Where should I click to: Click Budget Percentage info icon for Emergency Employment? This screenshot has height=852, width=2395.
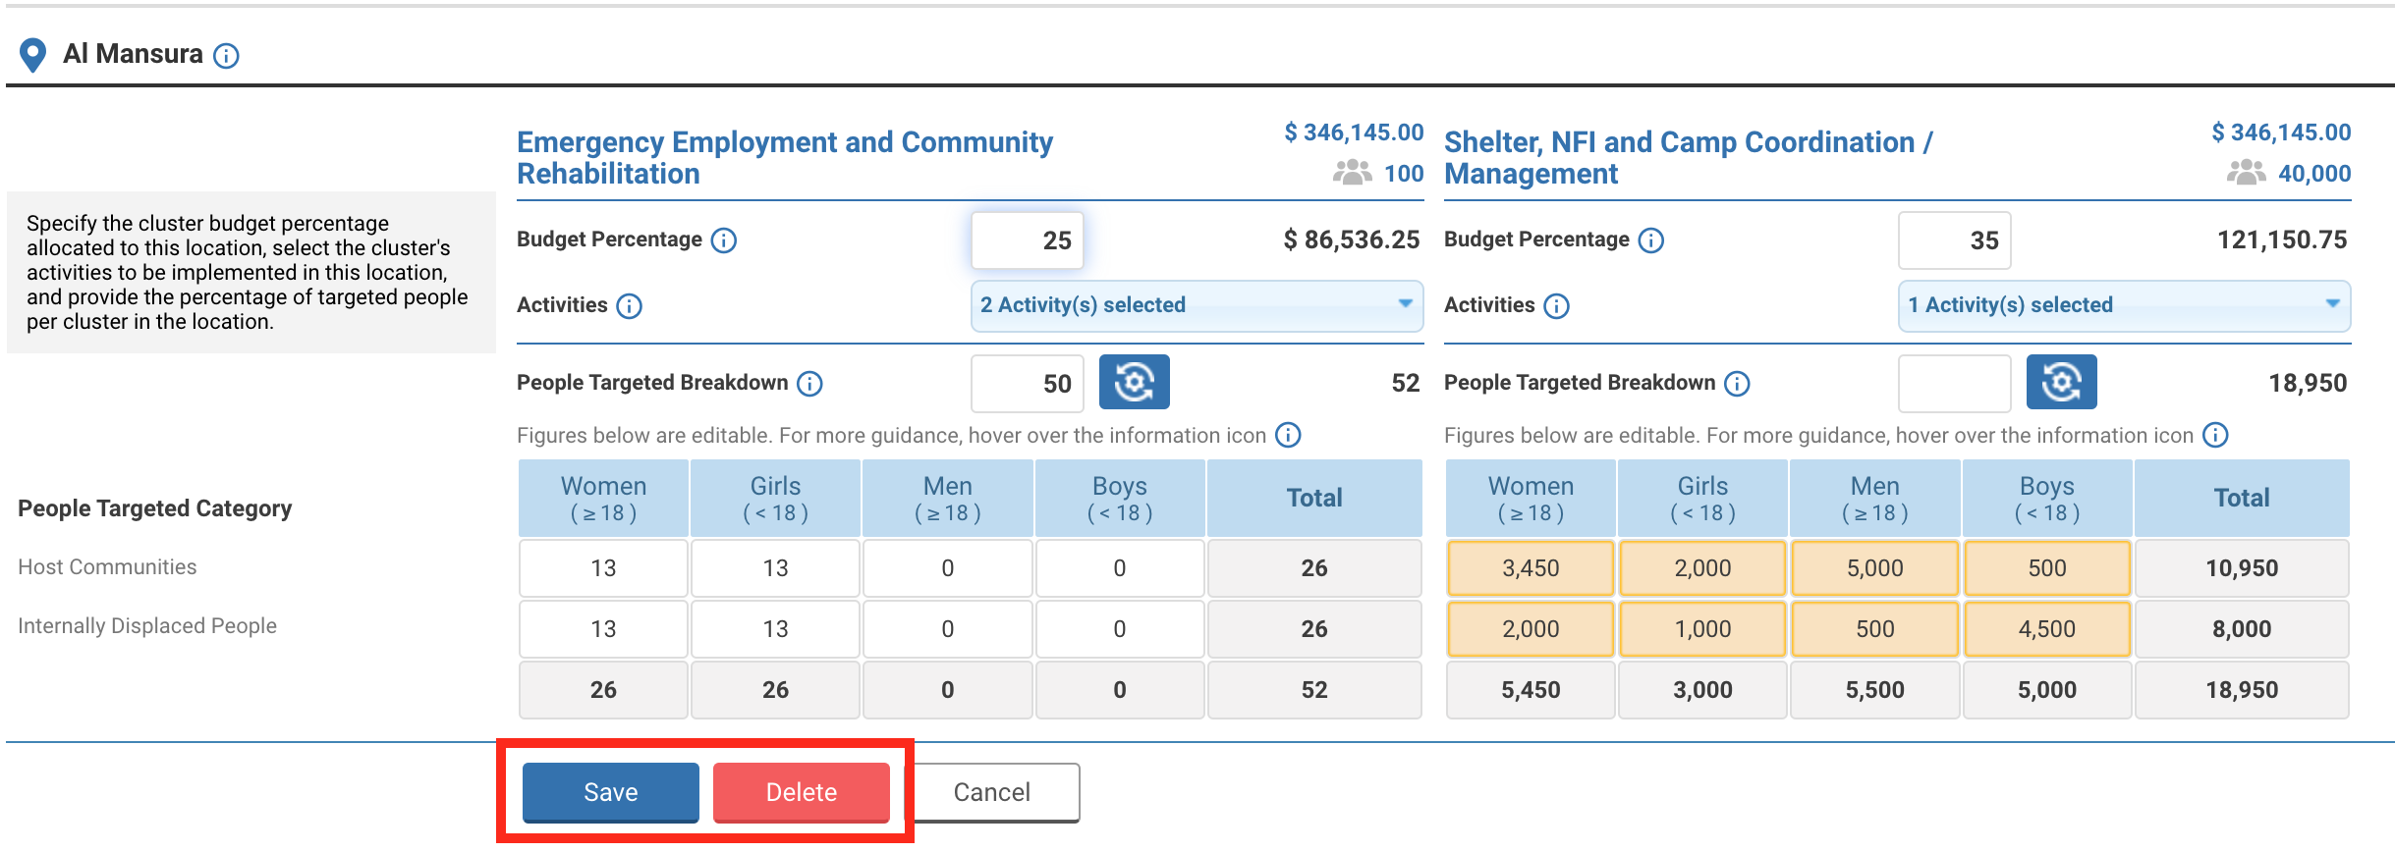[x=724, y=240]
